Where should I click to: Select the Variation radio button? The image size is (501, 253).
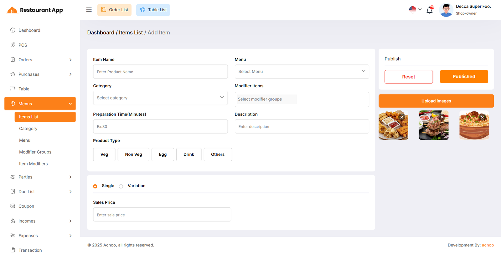coord(121,186)
